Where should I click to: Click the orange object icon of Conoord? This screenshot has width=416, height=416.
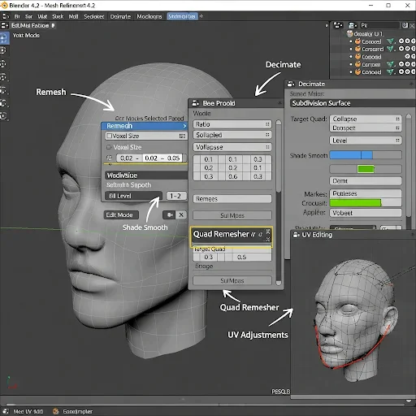357,57
